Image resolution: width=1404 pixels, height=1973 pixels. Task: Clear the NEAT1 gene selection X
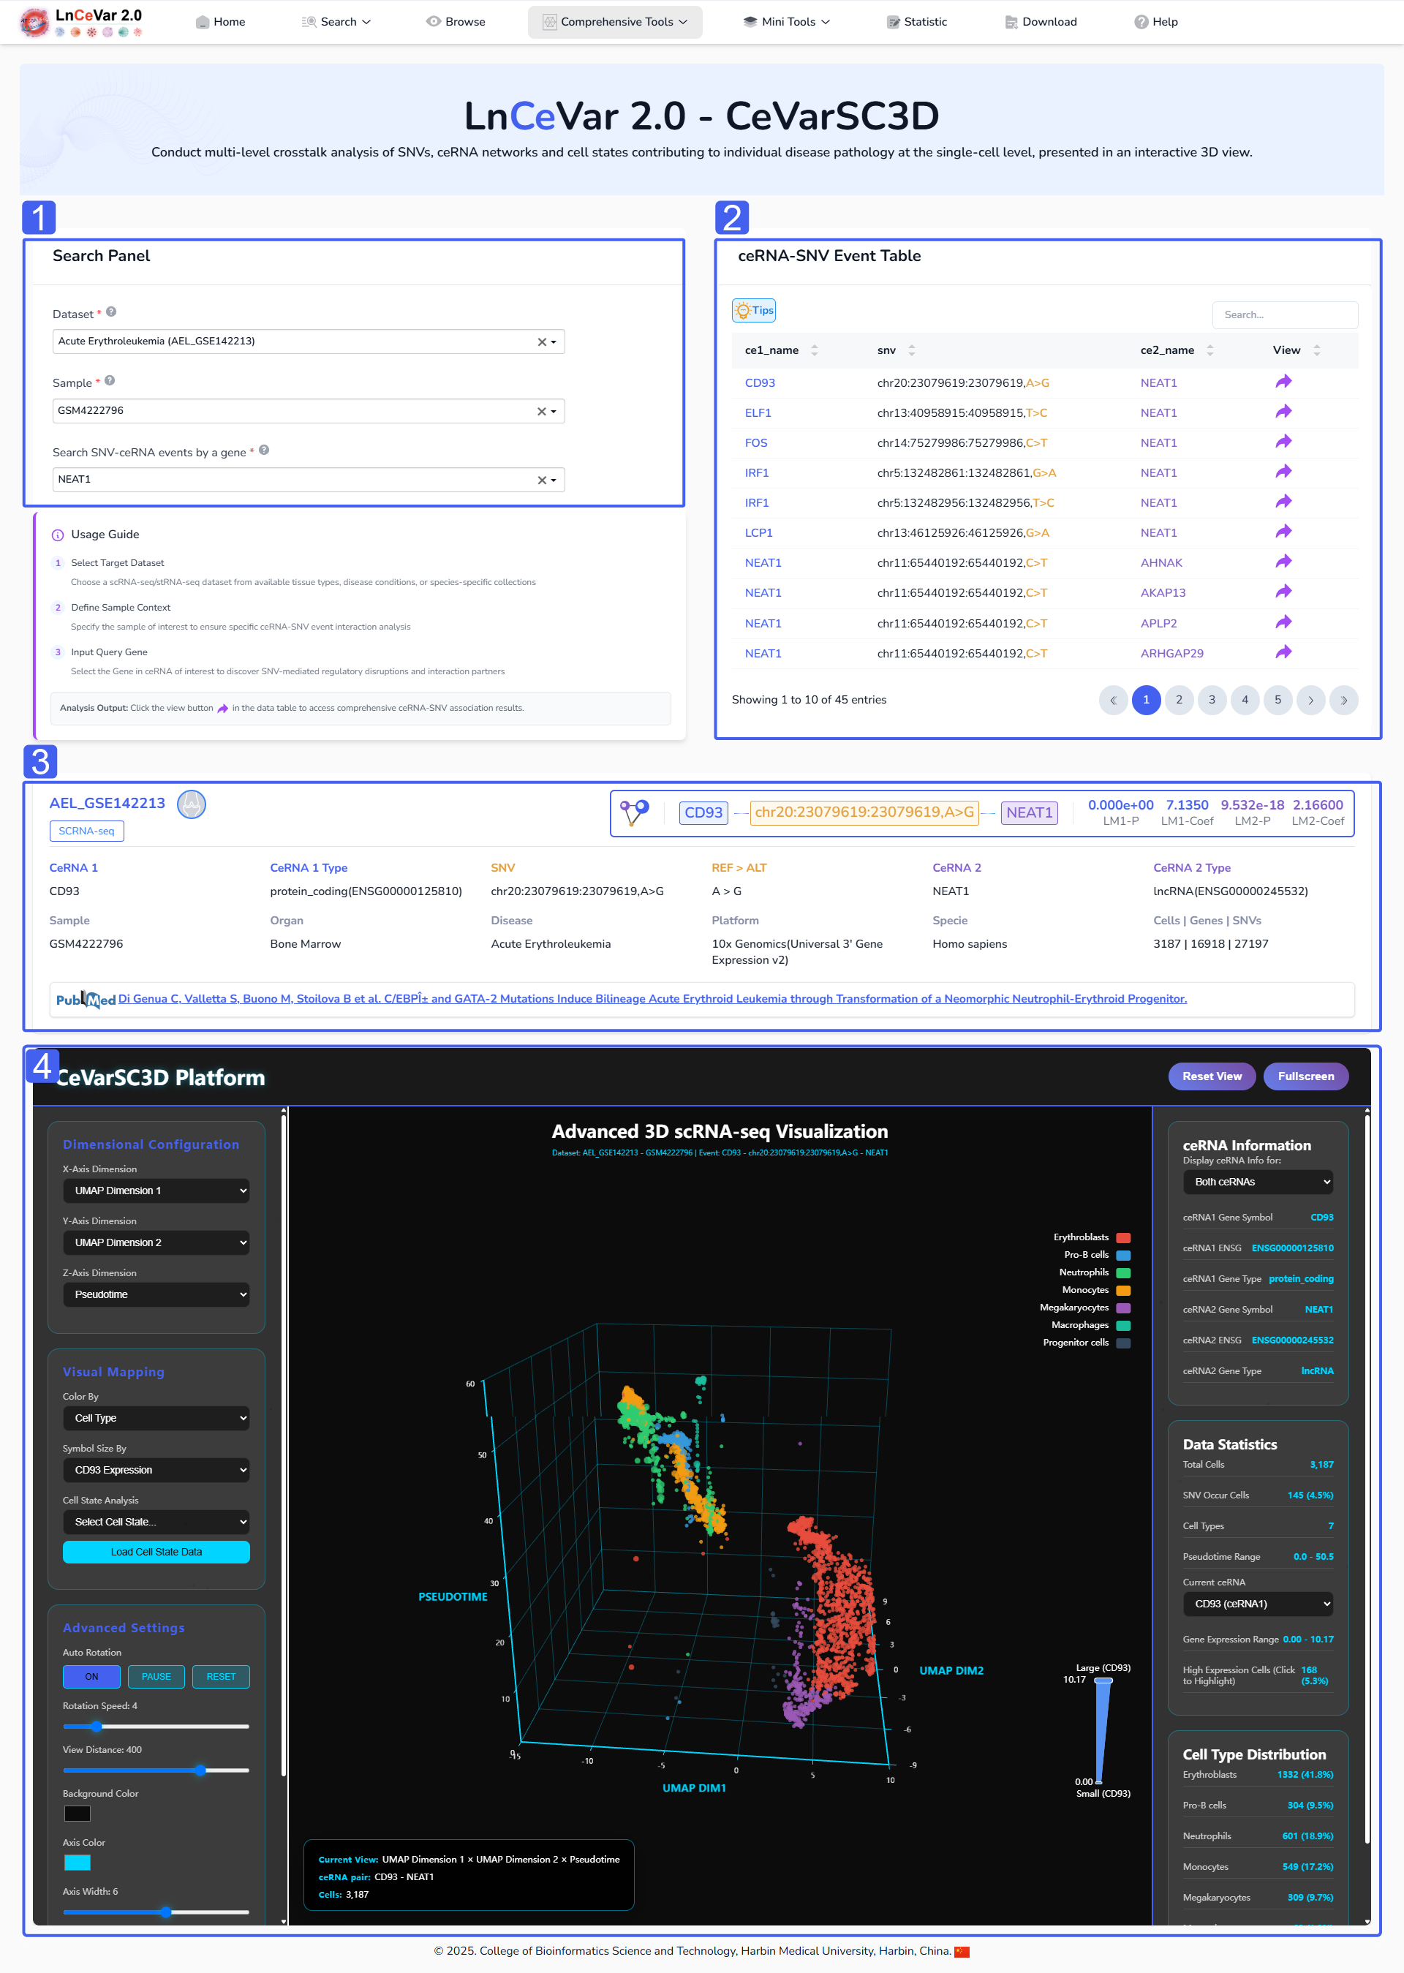pyautogui.click(x=541, y=480)
